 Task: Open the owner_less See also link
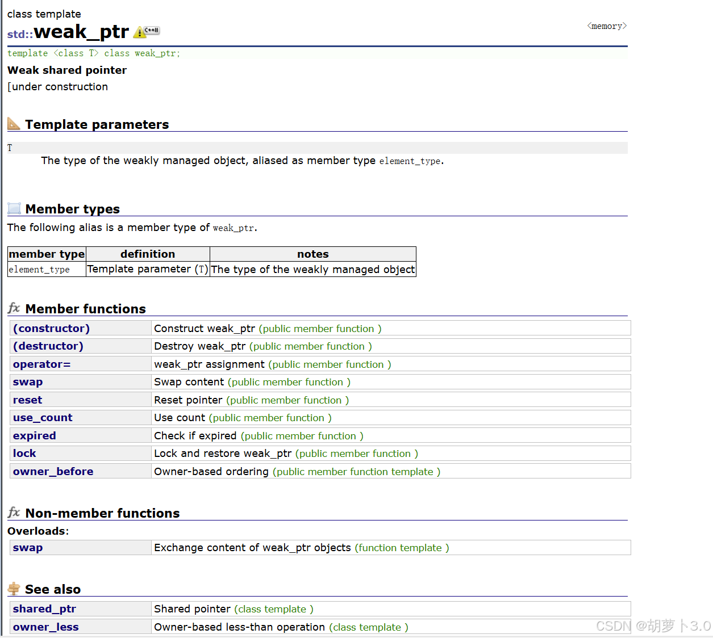click(x=46, y=627)
